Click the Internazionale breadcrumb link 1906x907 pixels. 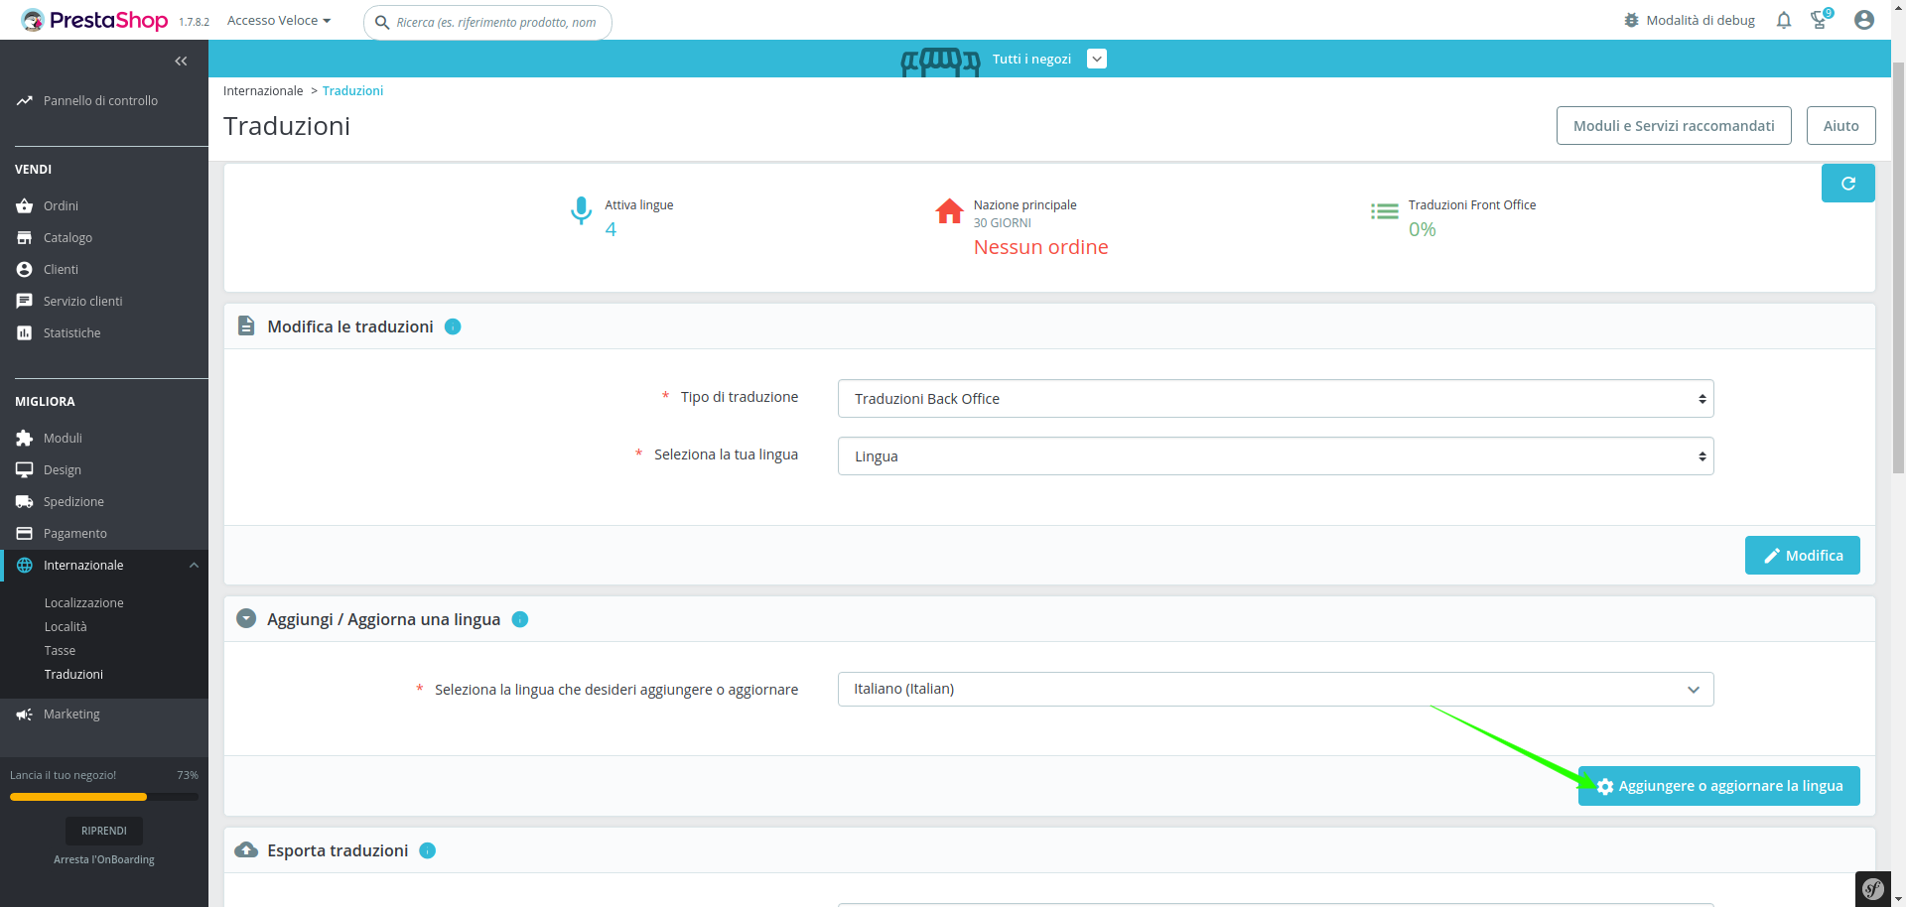coord(263,90)
